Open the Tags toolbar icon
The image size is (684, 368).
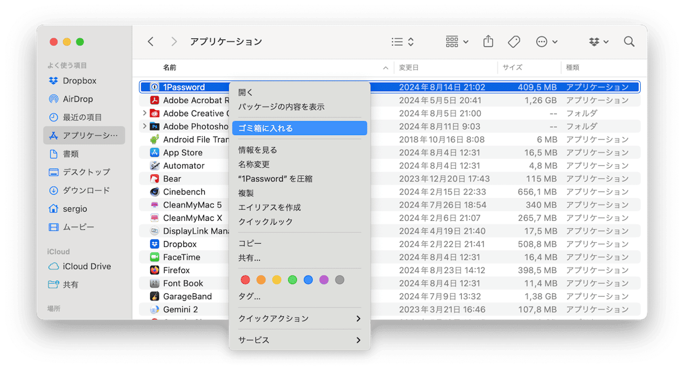pos(514,42)
